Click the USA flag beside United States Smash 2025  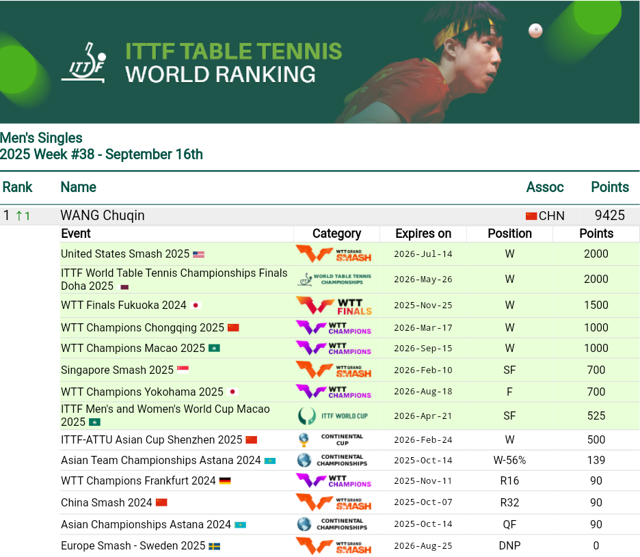198,254
